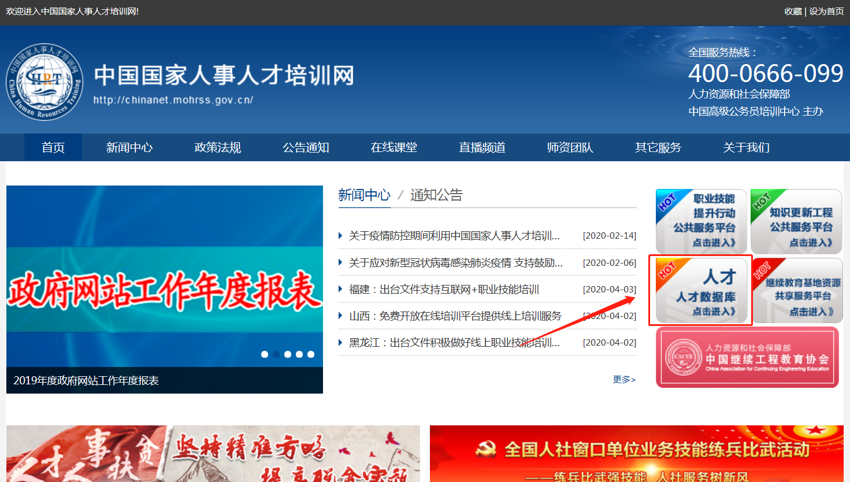Click 2019年度政府网站工作年度报表 caption

coord(86,381)
